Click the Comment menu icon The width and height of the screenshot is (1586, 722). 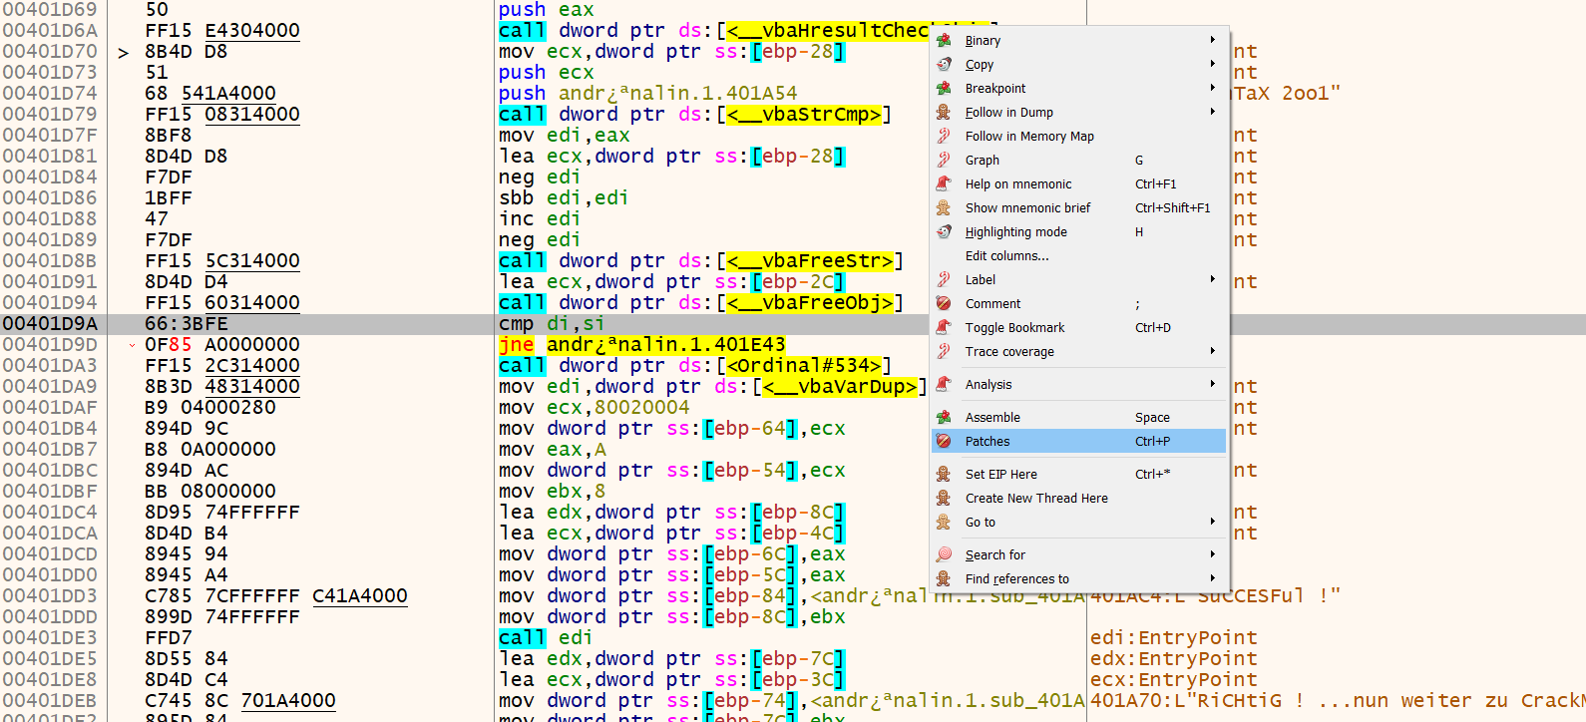click(x=944, y=304)
